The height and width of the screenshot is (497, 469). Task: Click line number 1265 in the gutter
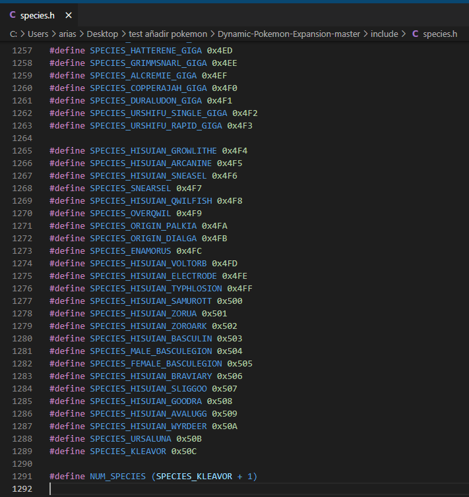[x=22, y=151]
